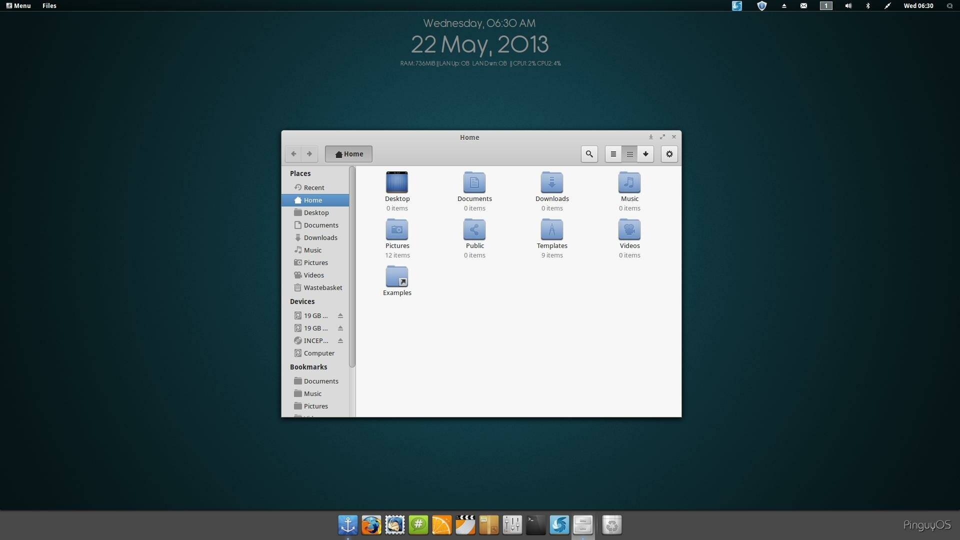Open the volume control in the top panel

[847, 6]
